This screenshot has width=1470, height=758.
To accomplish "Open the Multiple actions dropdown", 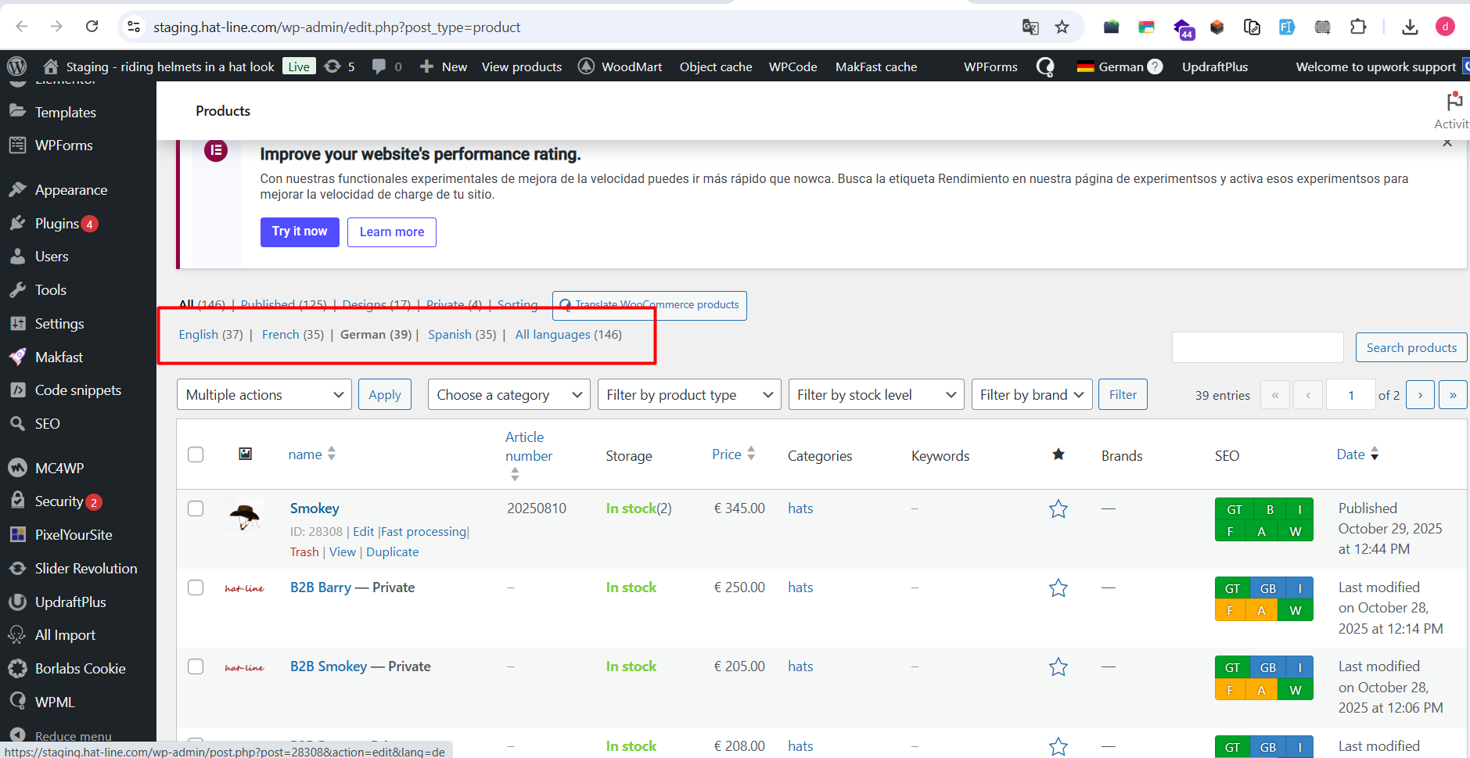I will point(264,395).
